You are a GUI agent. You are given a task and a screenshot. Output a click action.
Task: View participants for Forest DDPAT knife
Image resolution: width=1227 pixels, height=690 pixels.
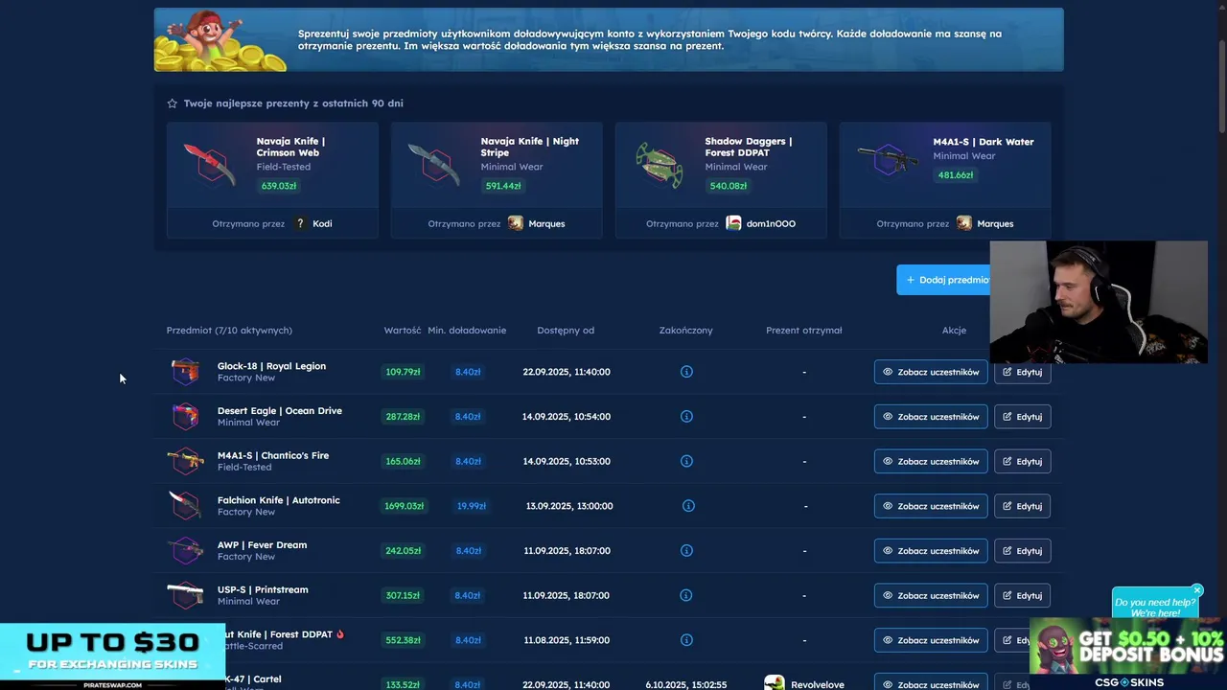coord(931,640)
